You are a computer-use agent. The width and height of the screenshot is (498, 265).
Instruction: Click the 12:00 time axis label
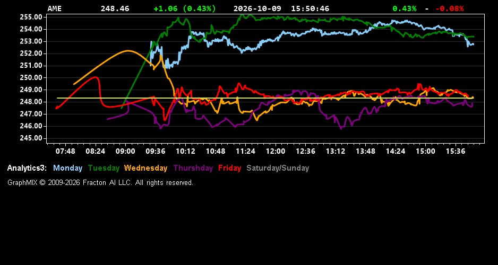[276, 151]
